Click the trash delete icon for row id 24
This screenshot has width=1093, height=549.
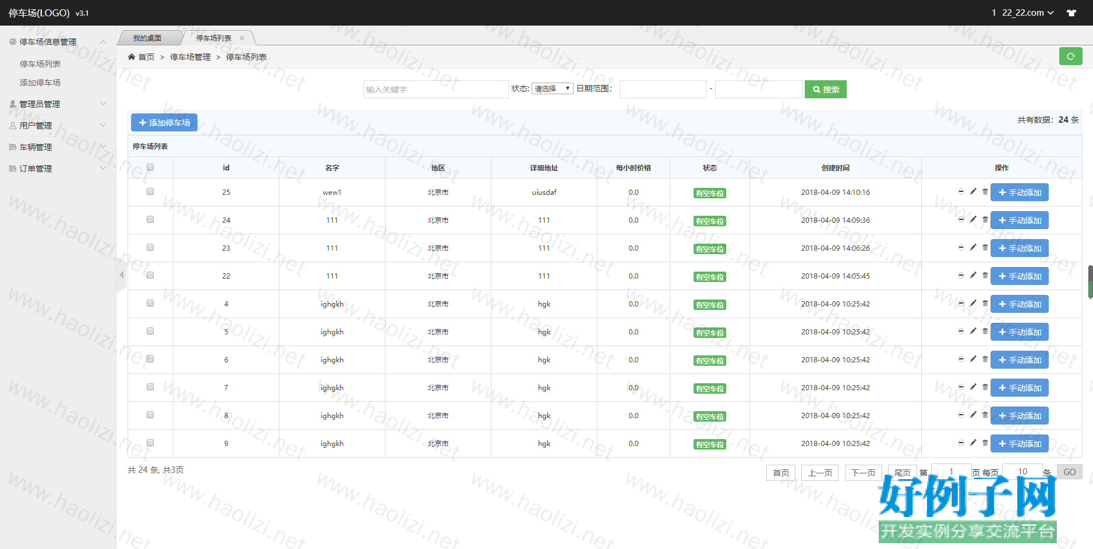[x=985, y=219]
